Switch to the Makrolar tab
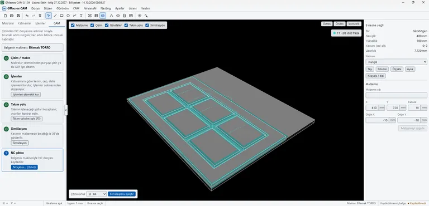429x206 pixels. (x=8, y=23)
